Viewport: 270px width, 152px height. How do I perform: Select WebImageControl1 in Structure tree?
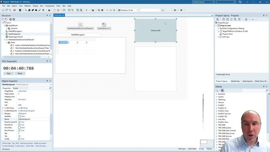pyautogui.click(x=16, y=37)
